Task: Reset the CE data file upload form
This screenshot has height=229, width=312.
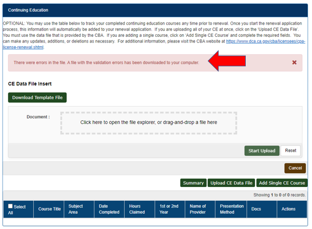Action: tap(290, 151)
